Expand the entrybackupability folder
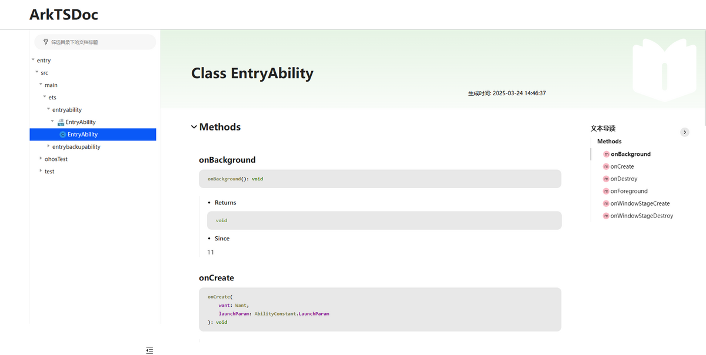The height and width of the screenshot is (355, 706). tap(48, 146)
